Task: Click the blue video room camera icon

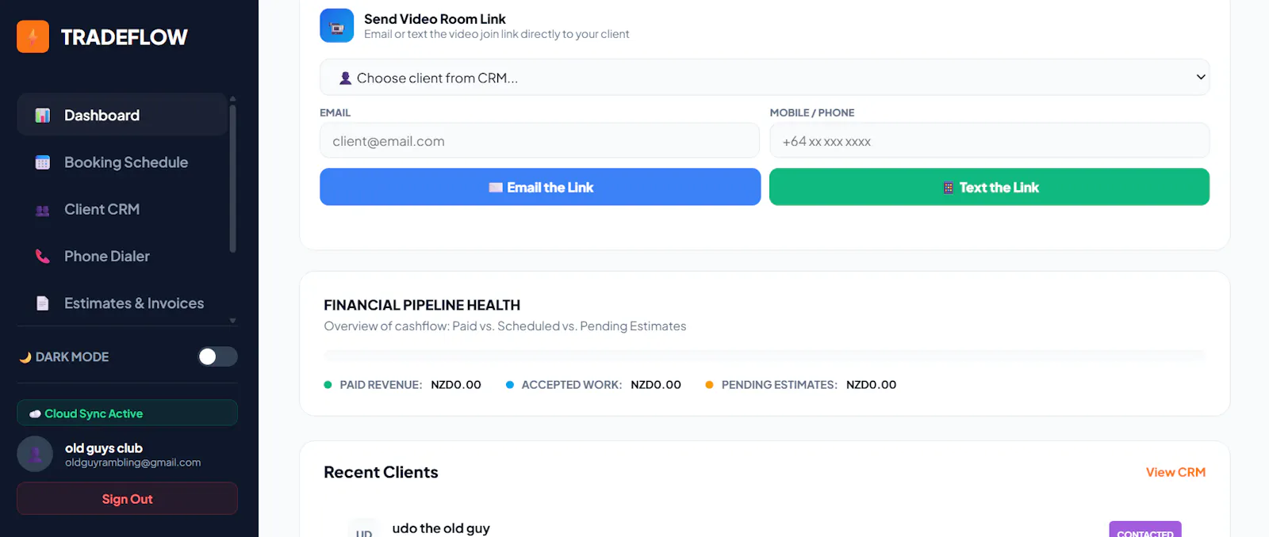Action: 337,26
